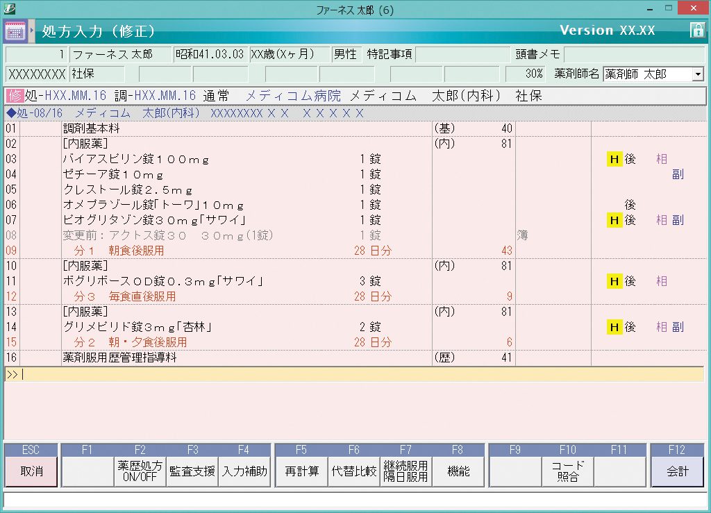The height and width of the screenshot is (513, 711).
Task: Click the 30% copay rate field
Action: 525,74
